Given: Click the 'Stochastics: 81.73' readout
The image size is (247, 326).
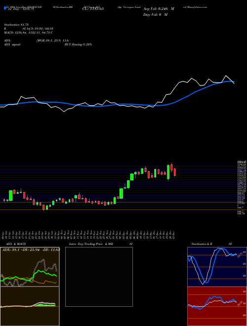Looking at the screenshot, I should pyautogui.click(x=16, y=25).
